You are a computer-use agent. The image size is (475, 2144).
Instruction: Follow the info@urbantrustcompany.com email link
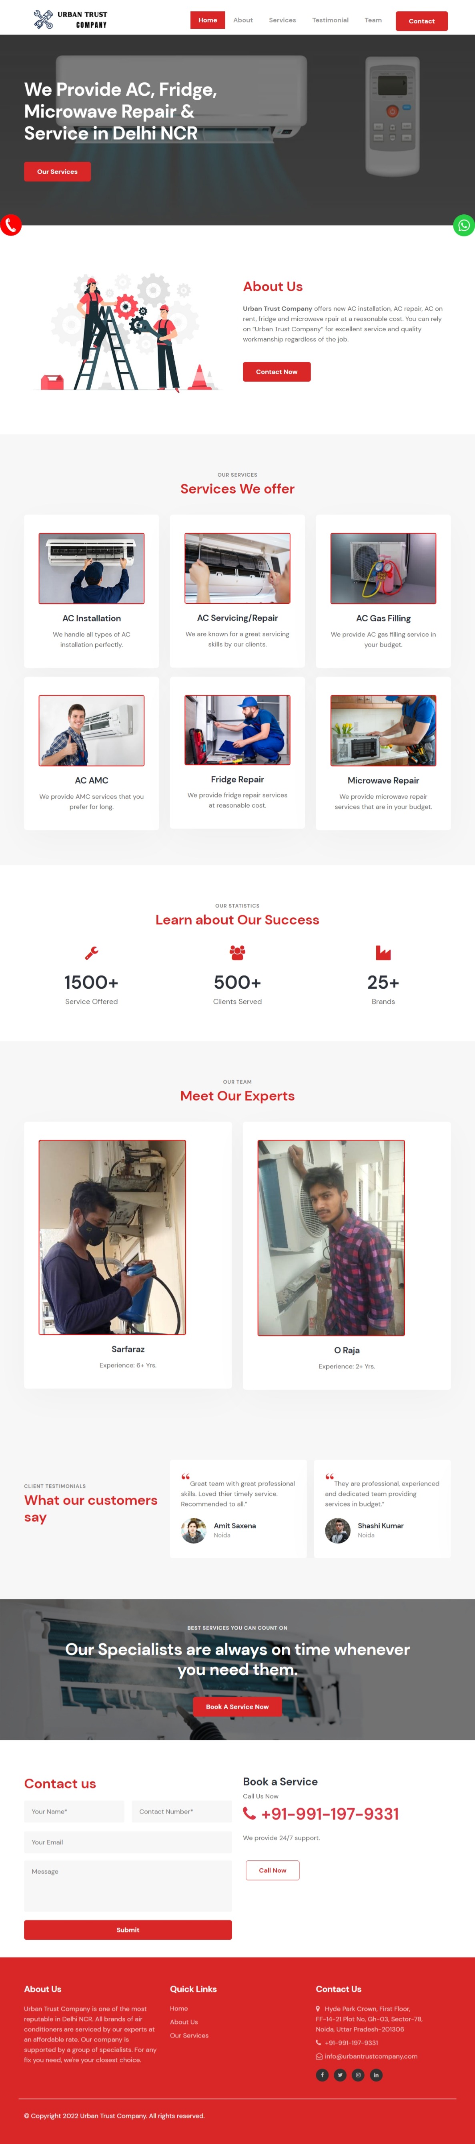[371, 2056]
